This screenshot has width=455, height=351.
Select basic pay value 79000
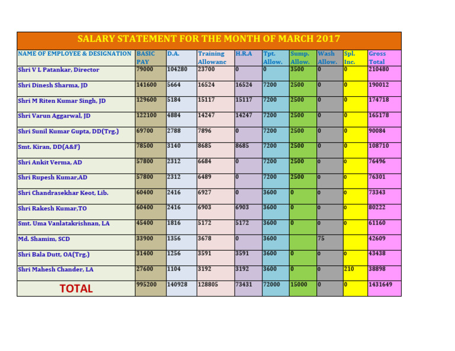(145, 69)
